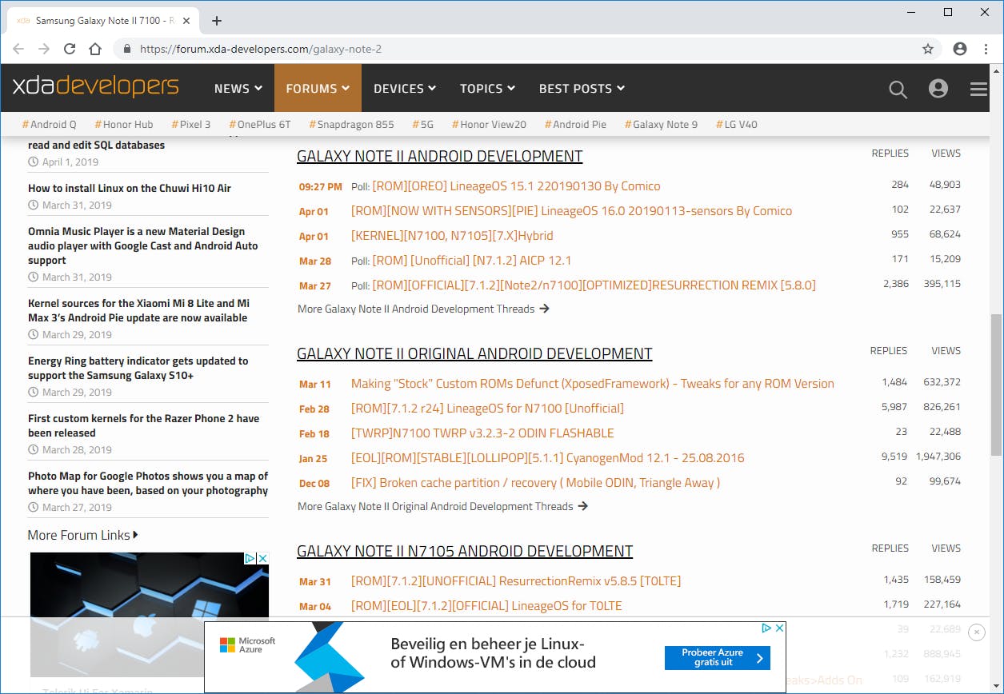Open N7100 TWRP v3.2.3-2 ODIN thread

pos(482,433)
